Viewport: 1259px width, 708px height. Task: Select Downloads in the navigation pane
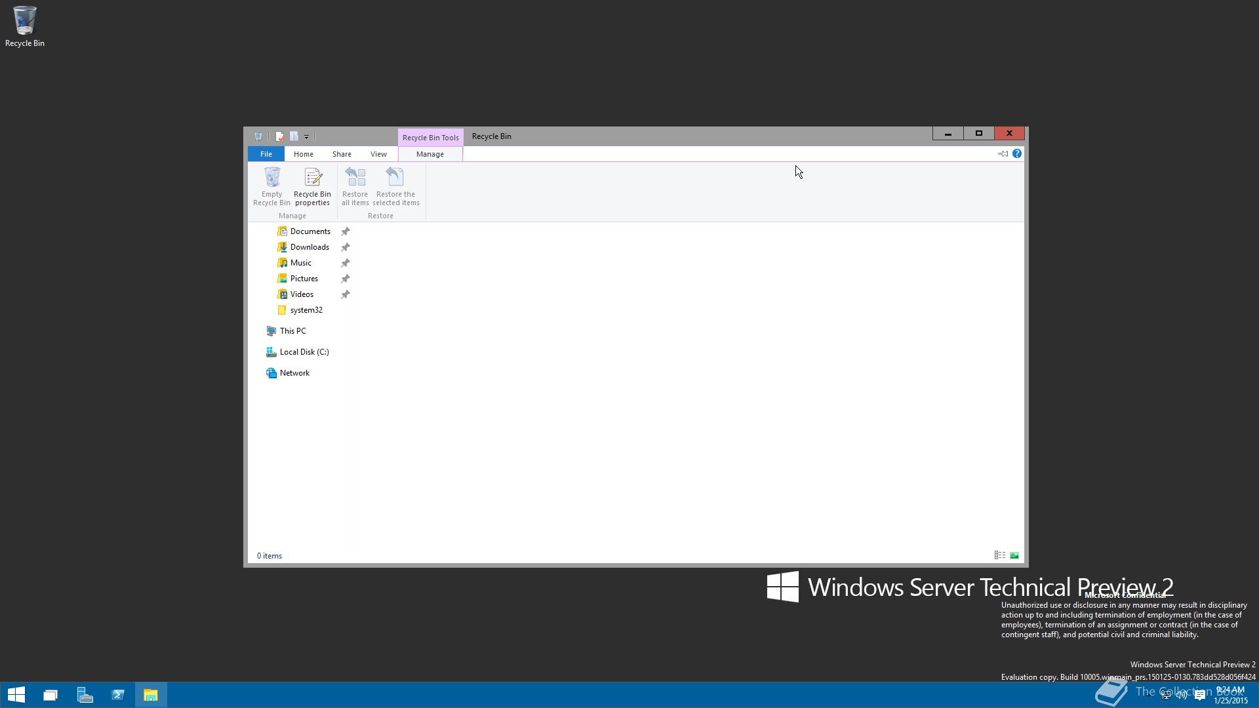(x=310, y=247)
